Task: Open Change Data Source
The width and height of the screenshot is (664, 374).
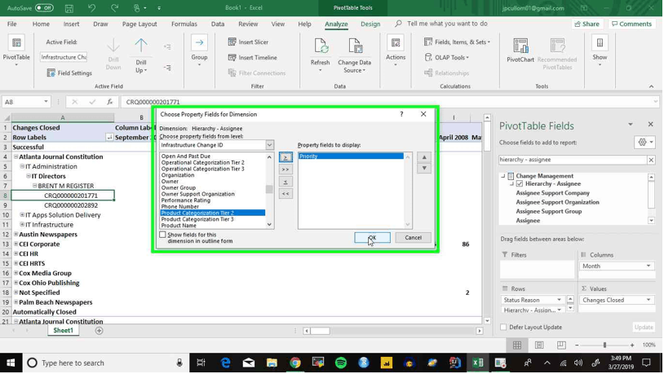Action: pos(355,55)
